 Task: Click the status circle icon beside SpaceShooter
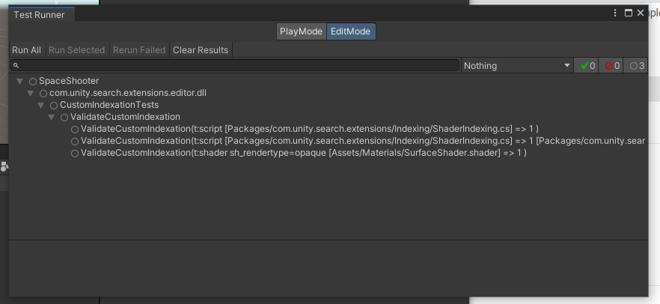(x=33, y=81)
